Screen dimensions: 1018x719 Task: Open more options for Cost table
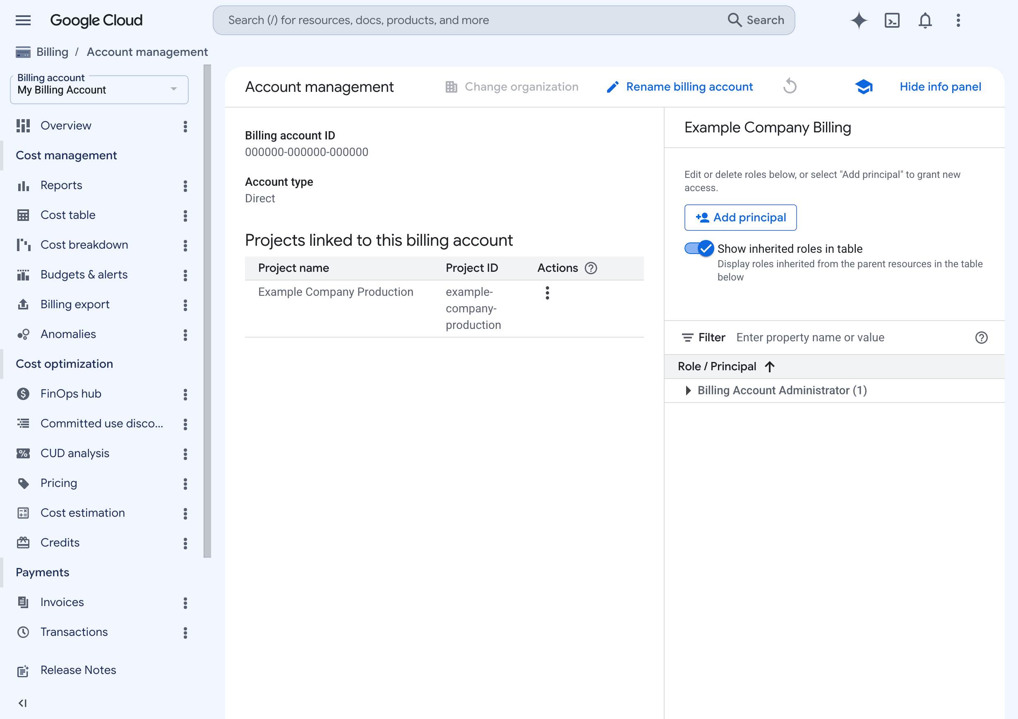point(185,216)
